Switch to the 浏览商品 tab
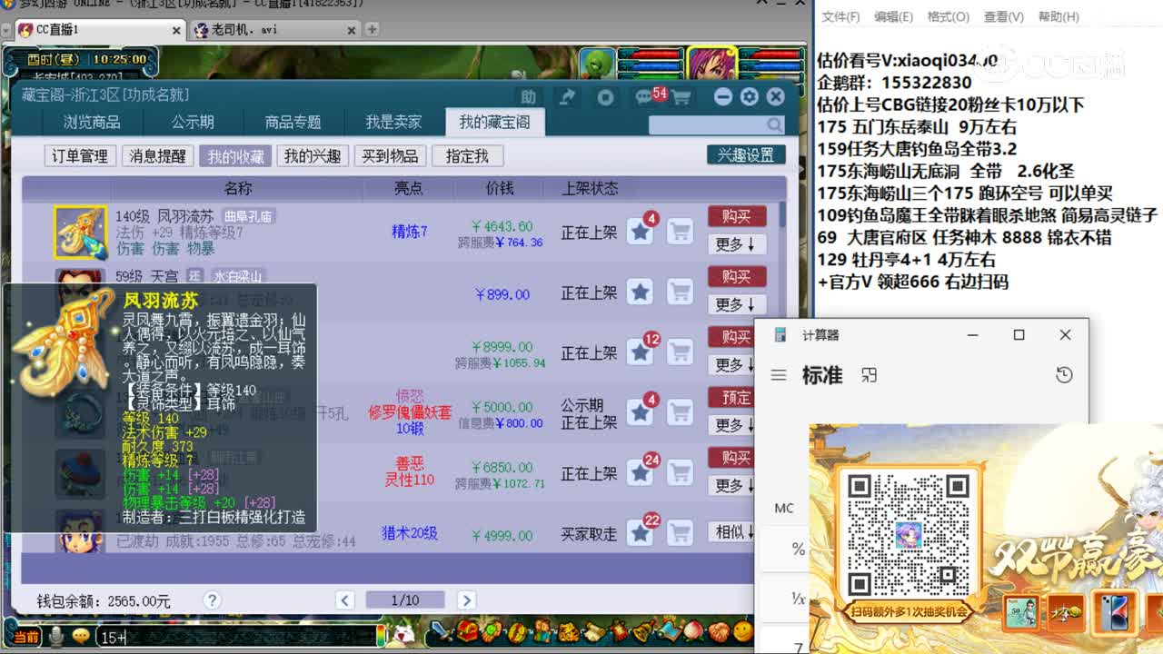This screenshot has height=654, width=1163. 92,122
